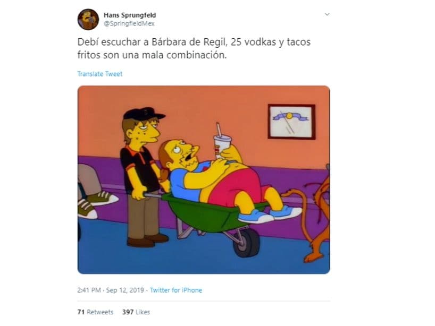
Task: Select the Sep 12, 2019 date text
Action: point(125,290)
